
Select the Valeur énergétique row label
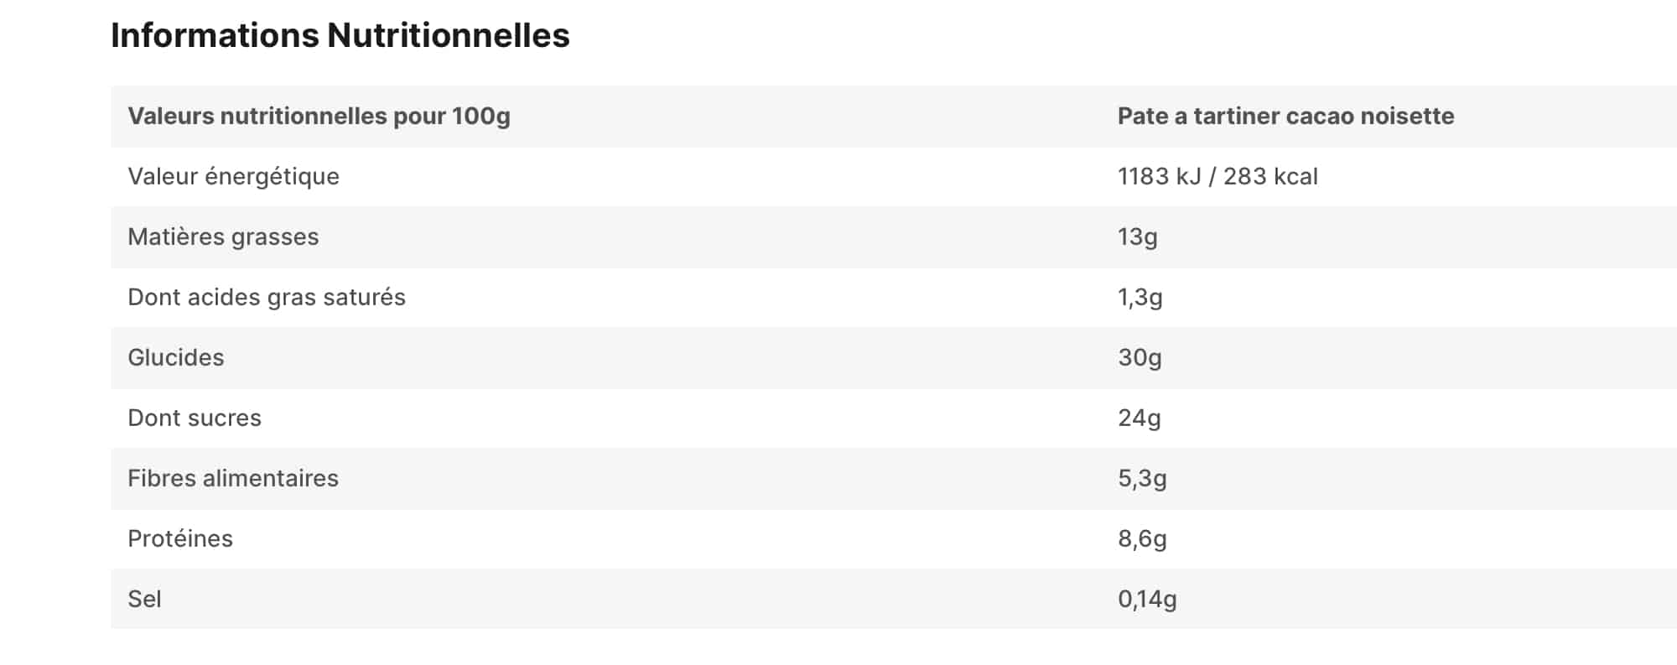(x=233, y=176)
